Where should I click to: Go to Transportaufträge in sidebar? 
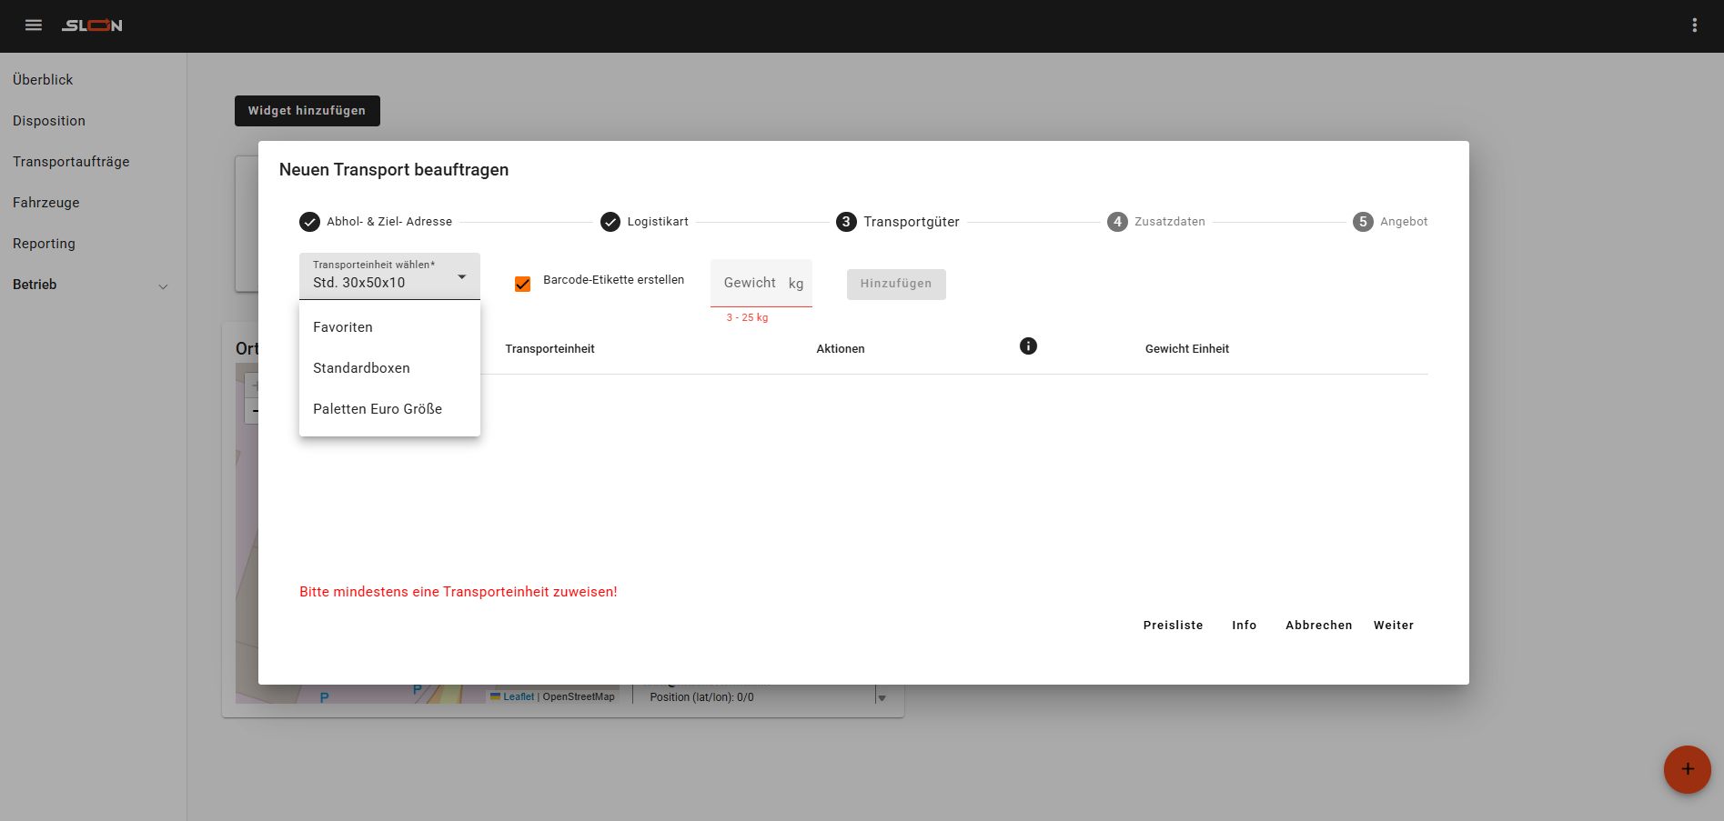[x=71, y=162]
